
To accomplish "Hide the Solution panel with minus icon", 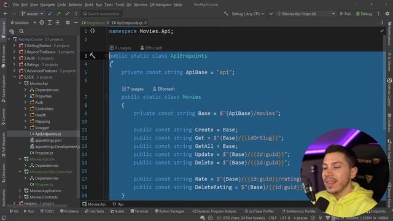I will coord(76,23).
